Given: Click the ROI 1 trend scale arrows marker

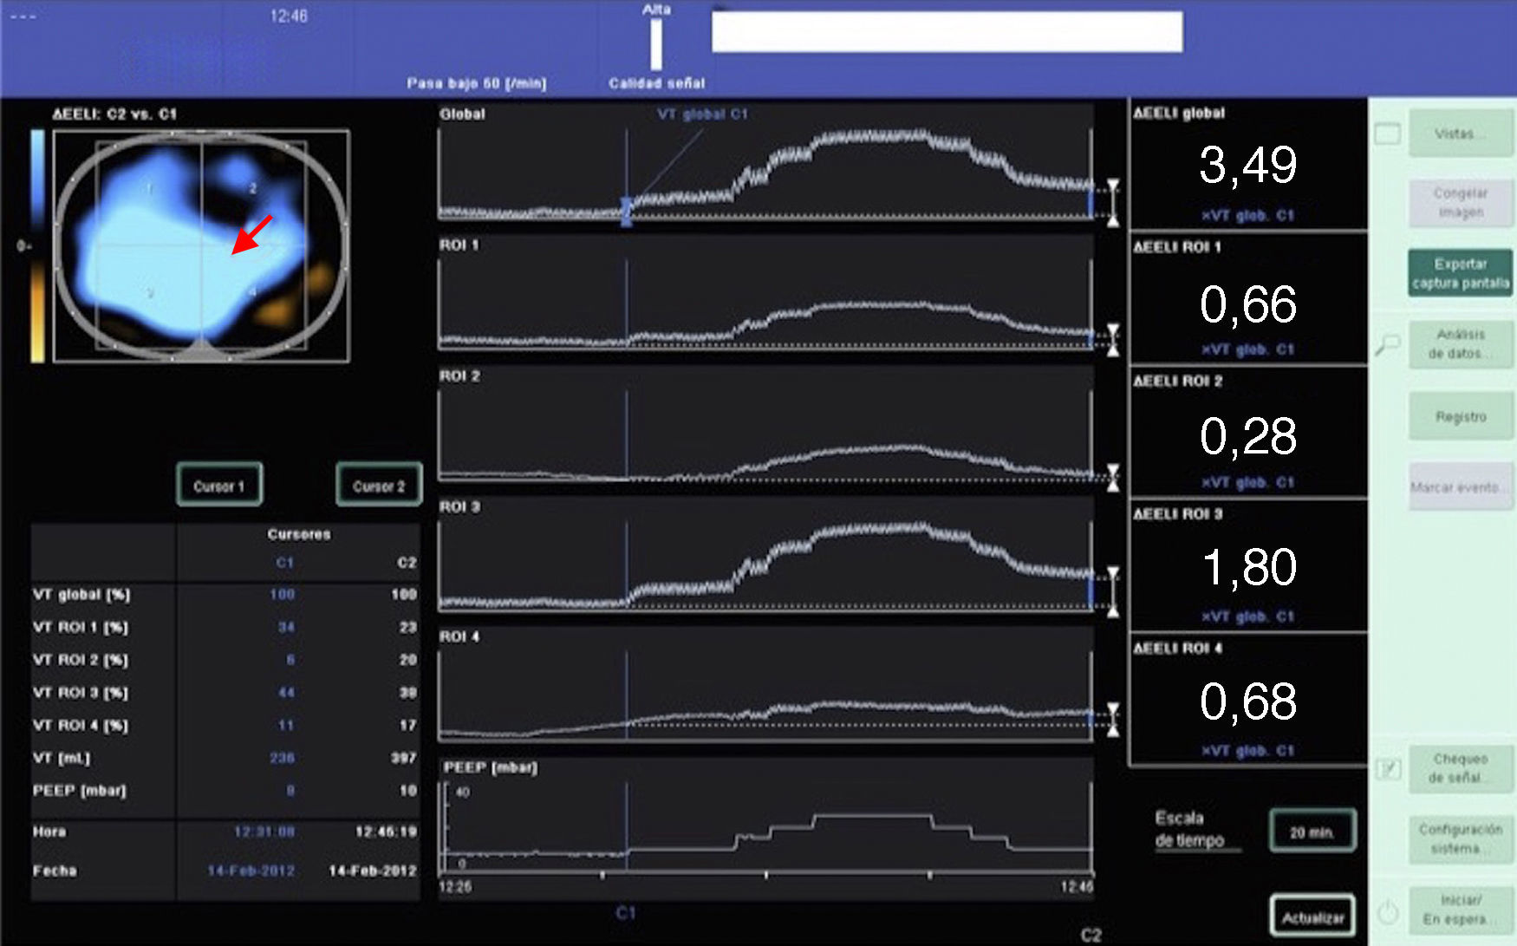Looking at the screenshot, I should (x=1113, y=340).
